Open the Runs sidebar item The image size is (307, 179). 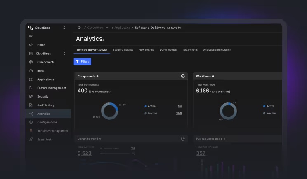pyautogui.click(x=40, y=71)
